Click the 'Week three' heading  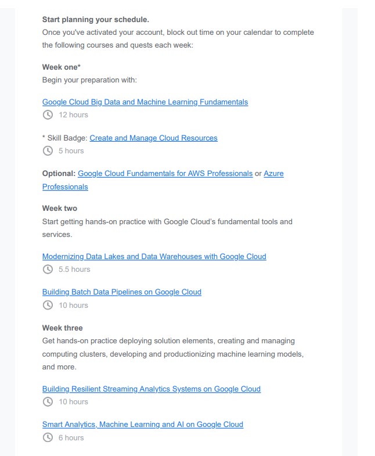coord(62,328)
